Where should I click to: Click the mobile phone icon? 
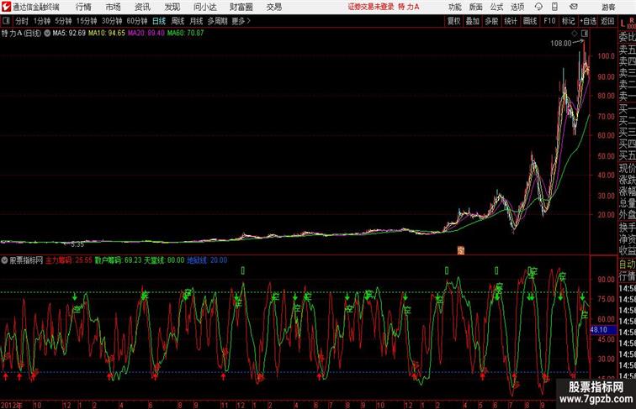tap(554, 7)
